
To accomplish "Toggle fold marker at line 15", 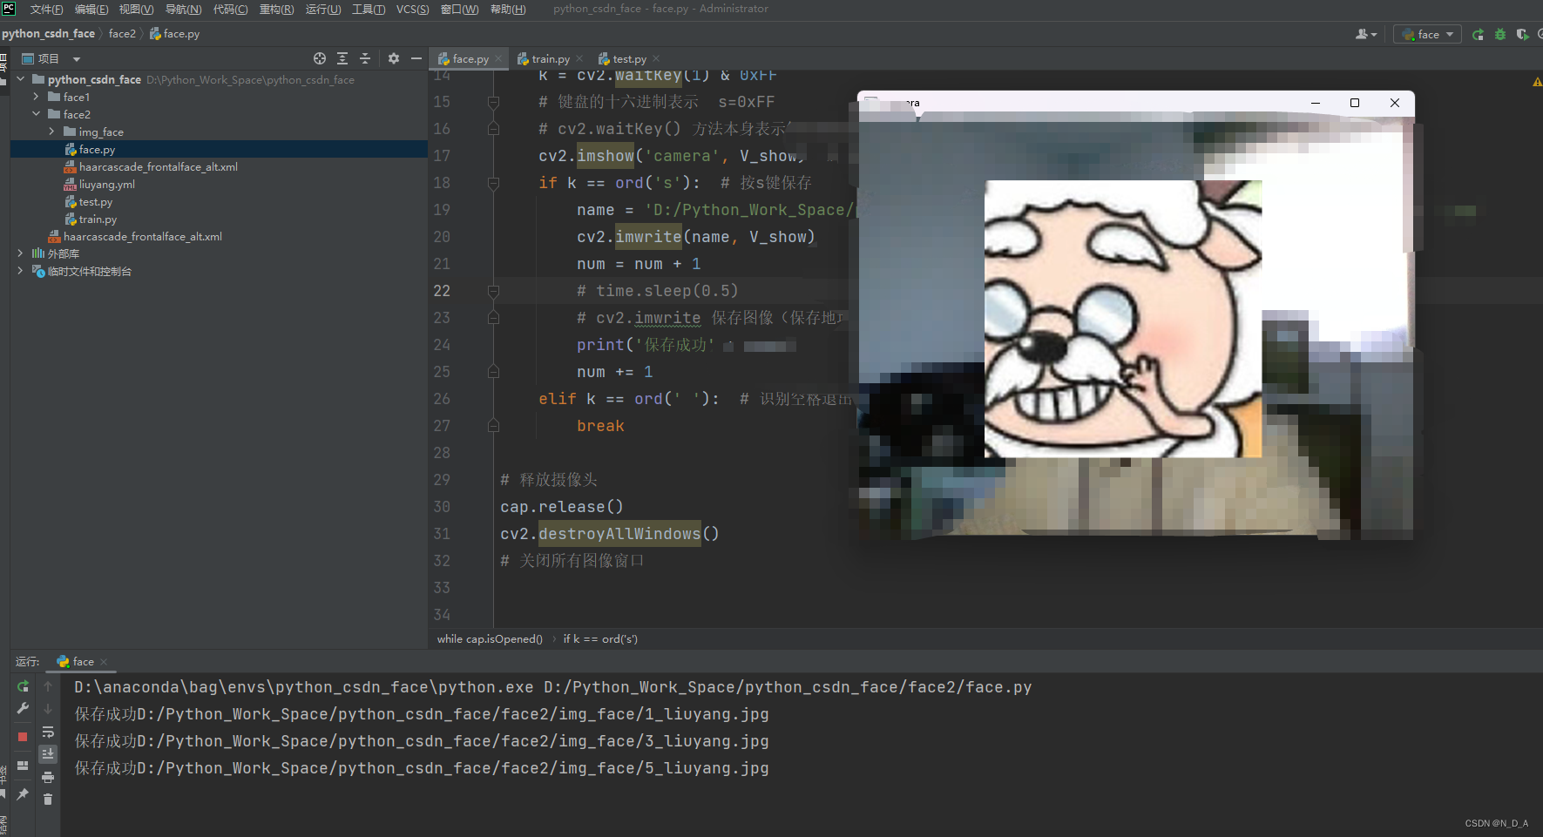I will 493,102.
